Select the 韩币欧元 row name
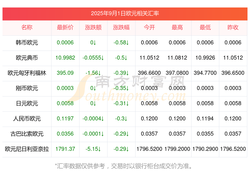250x174 pixels. coord(27,43)
